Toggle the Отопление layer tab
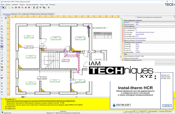This screenshot has height=114, width=175. pos(128,111)
